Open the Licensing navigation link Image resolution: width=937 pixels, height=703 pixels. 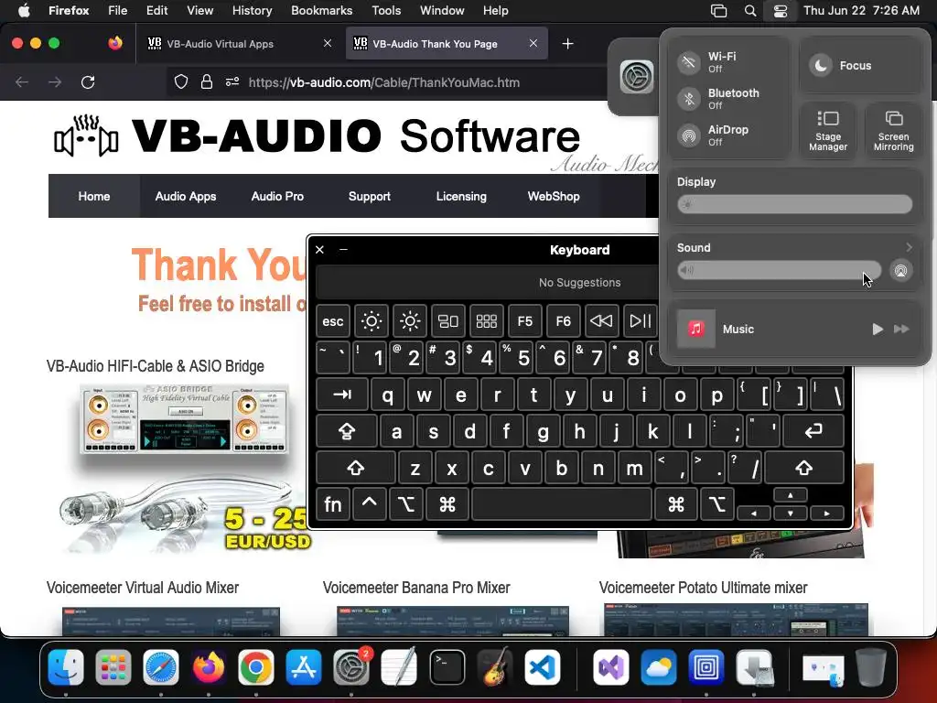point(461,196)
